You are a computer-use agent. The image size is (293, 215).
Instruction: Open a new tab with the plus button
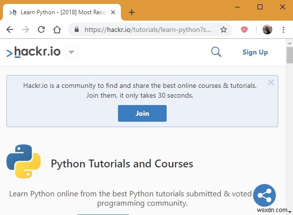(132, 12)
